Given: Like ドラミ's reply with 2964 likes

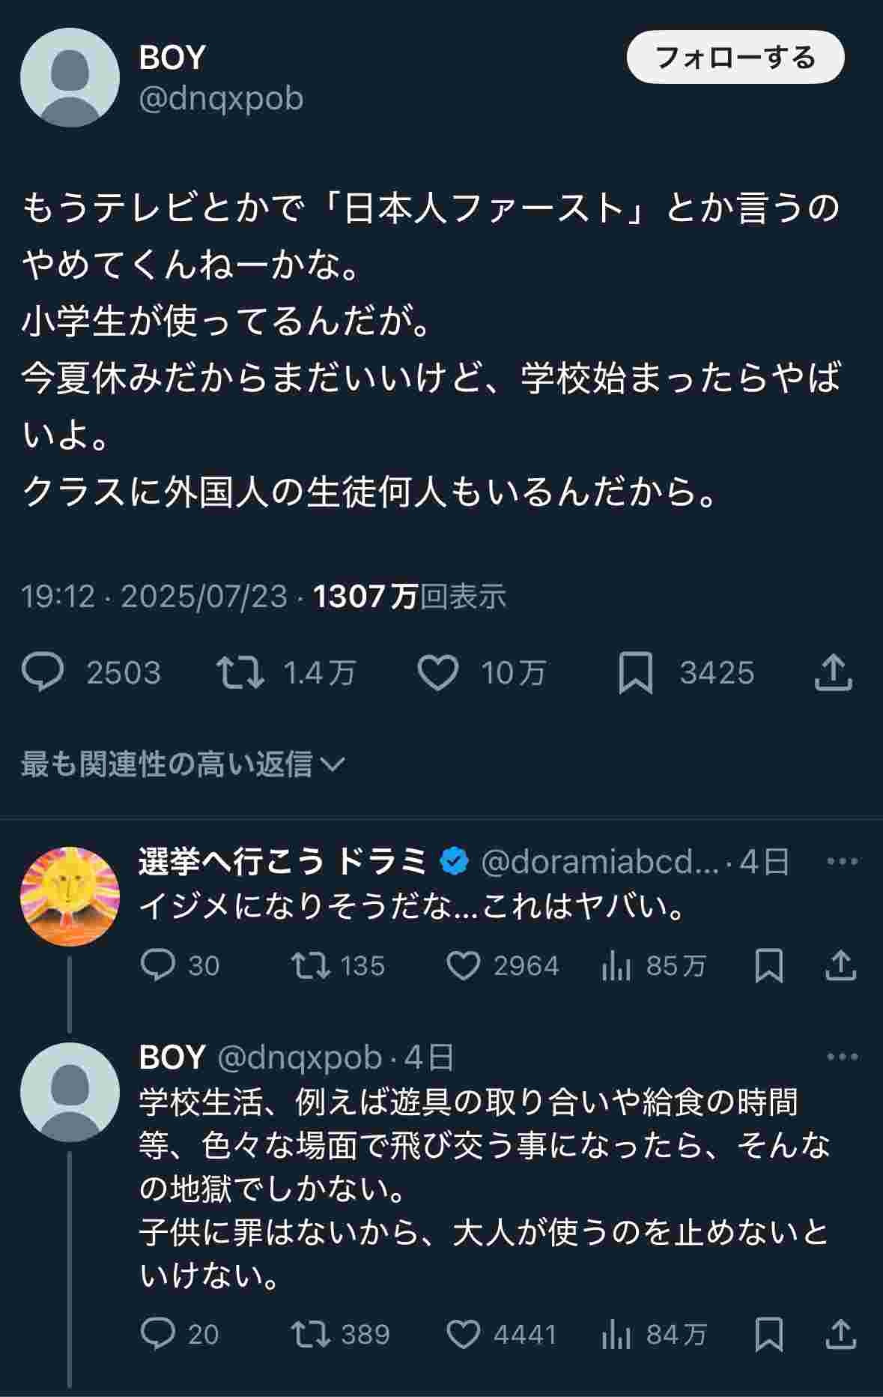Looking at the screenshot, I should [463, 965].
